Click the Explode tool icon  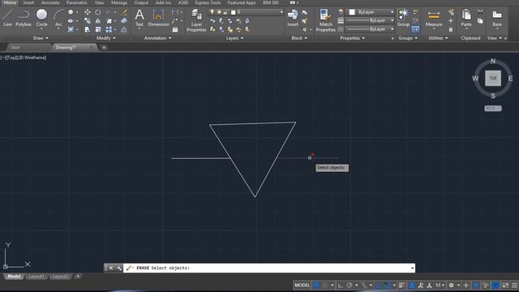tap(124, 21)
